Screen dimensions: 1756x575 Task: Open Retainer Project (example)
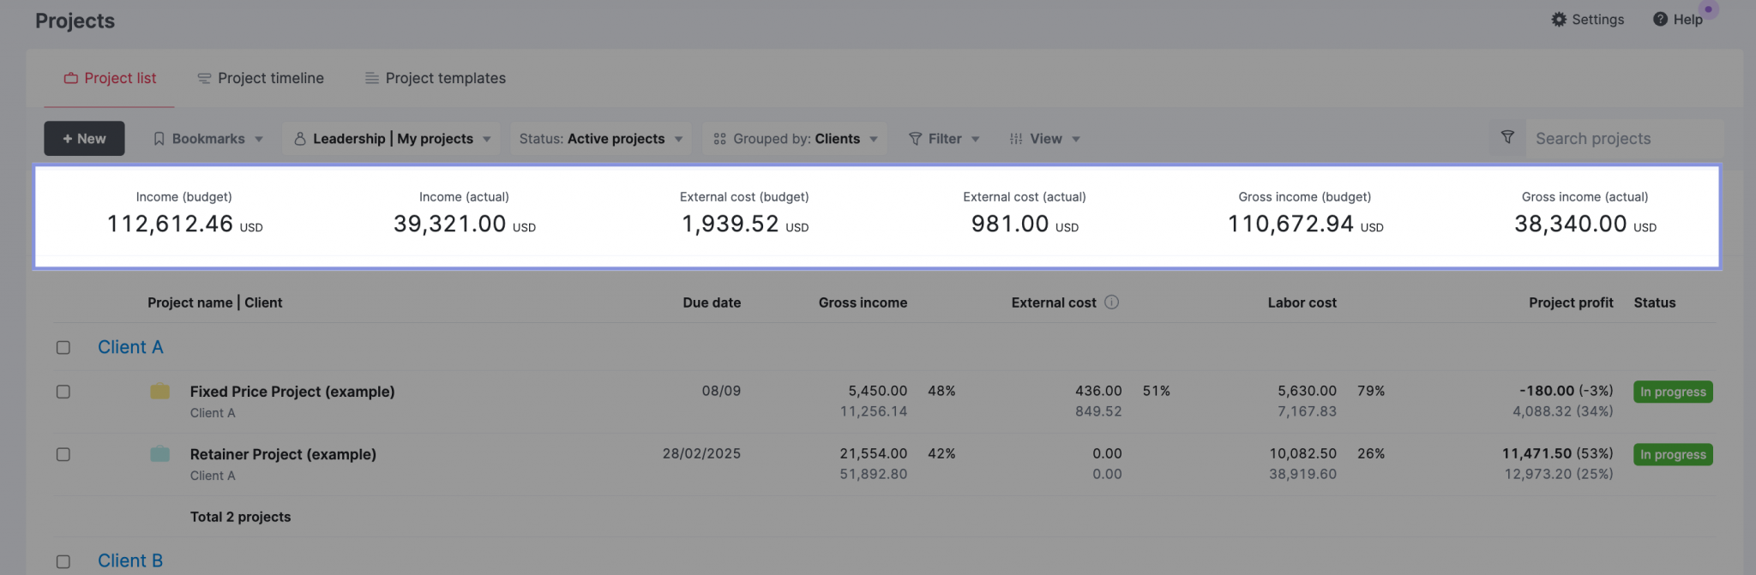tap(283, 454)
